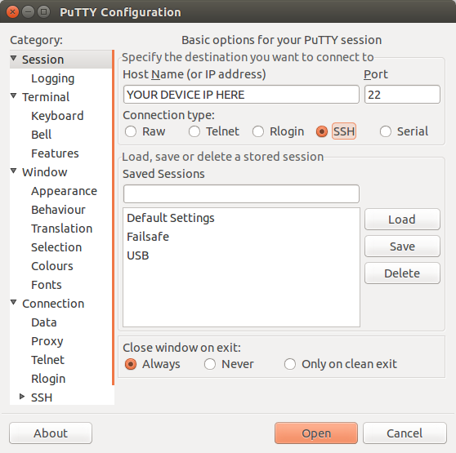Close the PuTTY window with red button

click(12, 12)
